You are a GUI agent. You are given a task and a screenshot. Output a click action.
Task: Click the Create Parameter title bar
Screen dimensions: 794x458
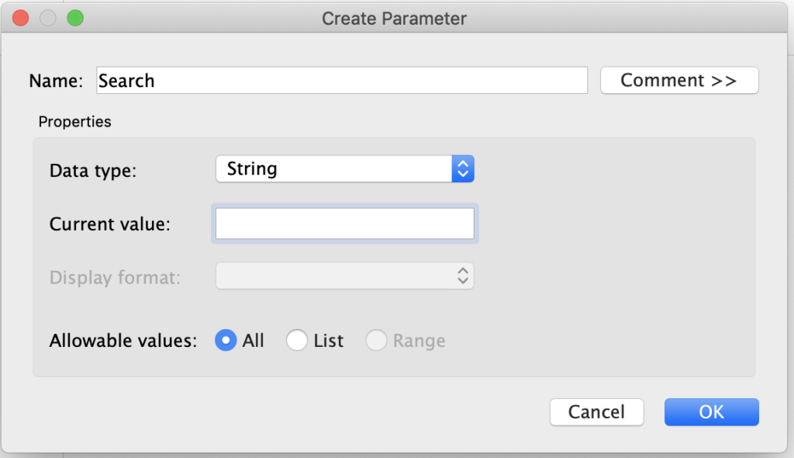394,19
